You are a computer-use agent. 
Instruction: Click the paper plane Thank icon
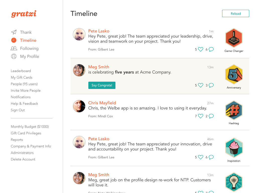pyautogui.click(x=14, y=32)
